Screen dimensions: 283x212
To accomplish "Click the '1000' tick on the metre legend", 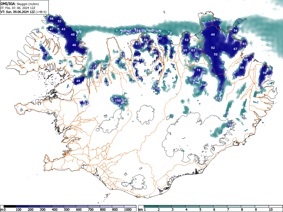I will 128,210.
